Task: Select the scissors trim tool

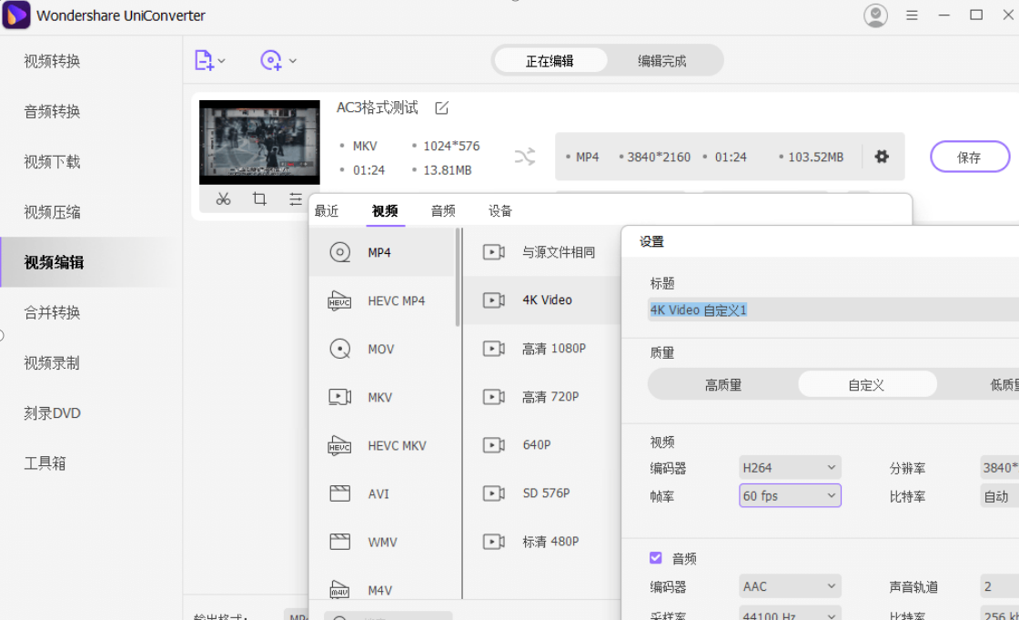Action: click(x=224, y=199)
